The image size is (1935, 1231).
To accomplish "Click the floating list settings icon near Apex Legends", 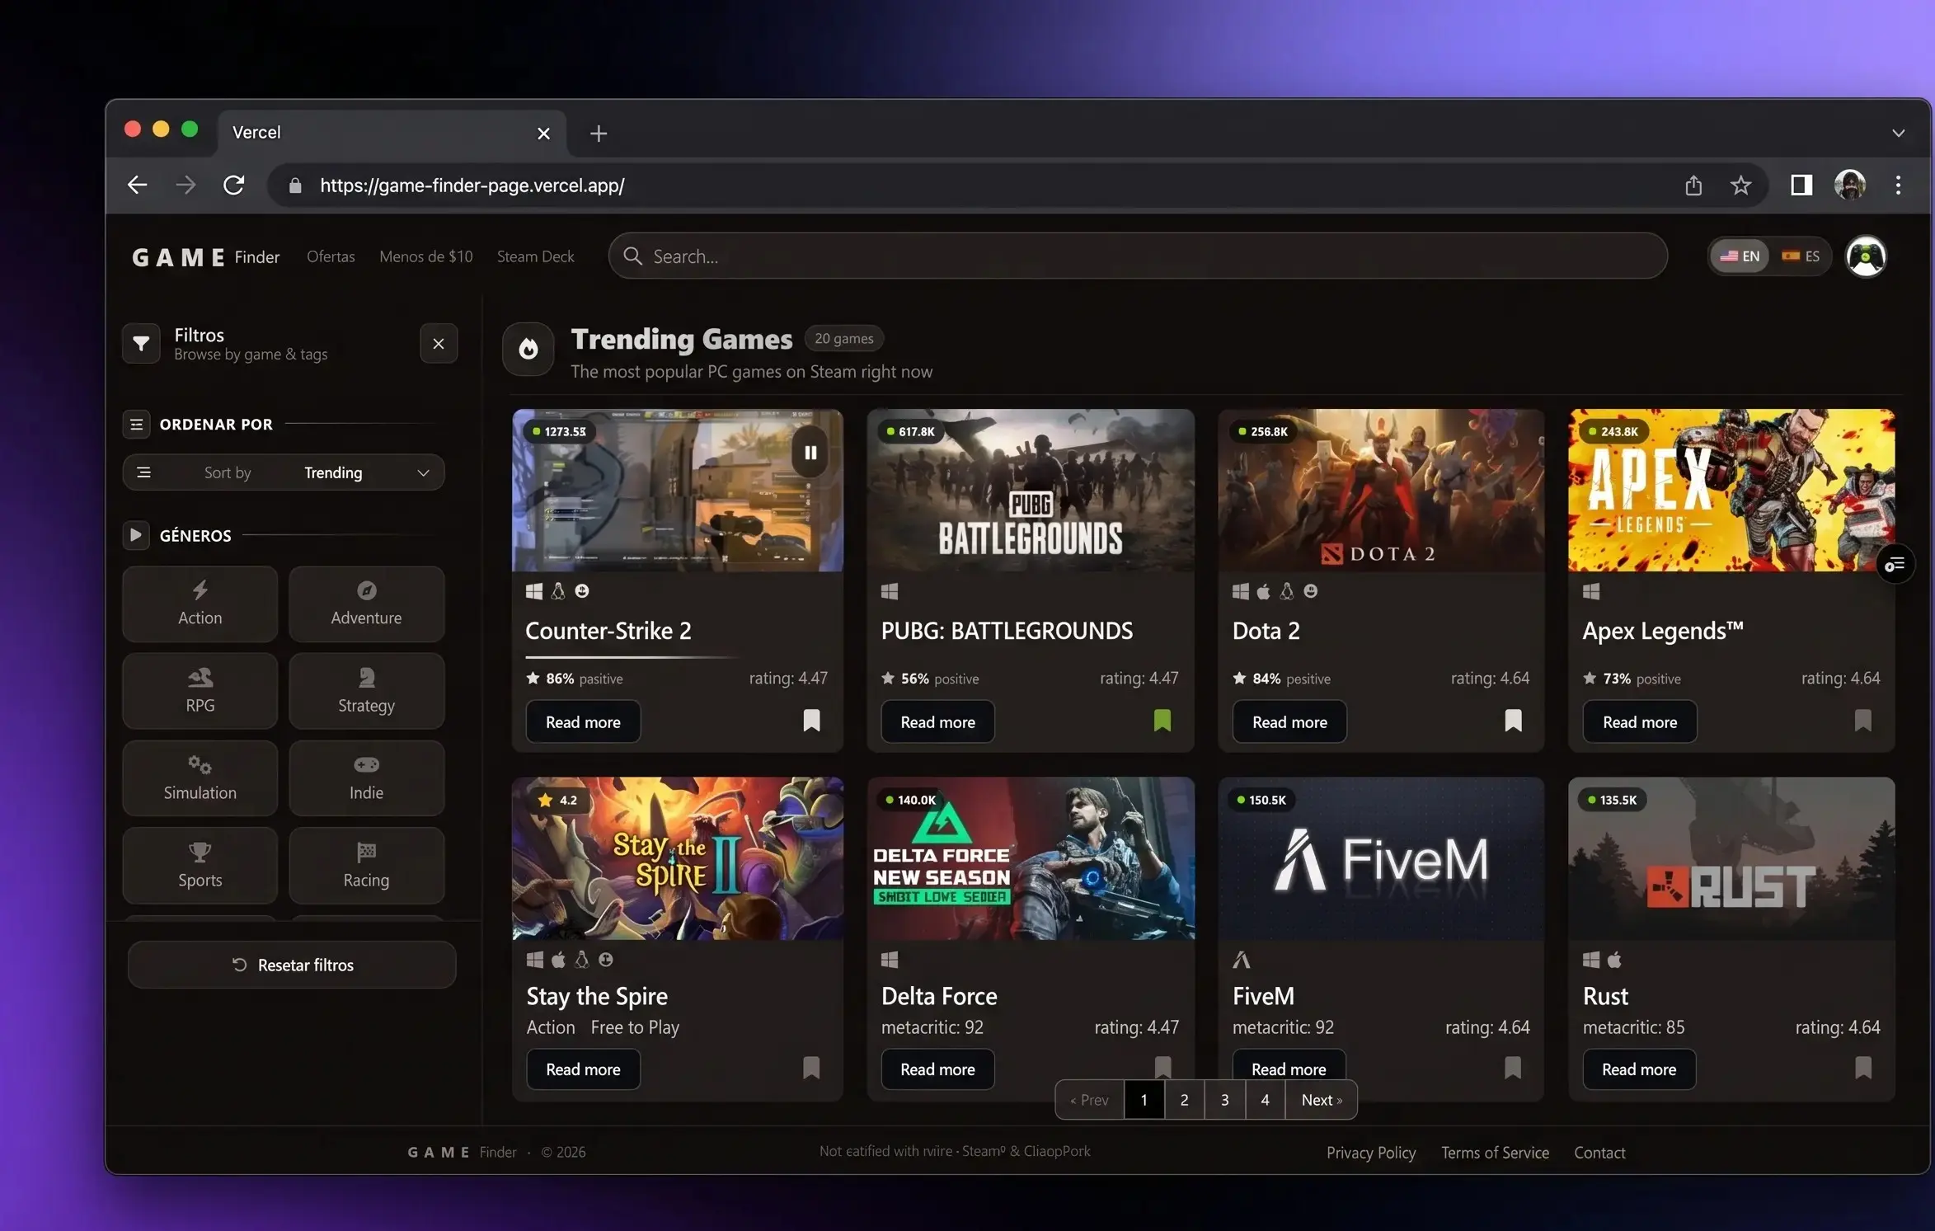I will pos(1895,564).
